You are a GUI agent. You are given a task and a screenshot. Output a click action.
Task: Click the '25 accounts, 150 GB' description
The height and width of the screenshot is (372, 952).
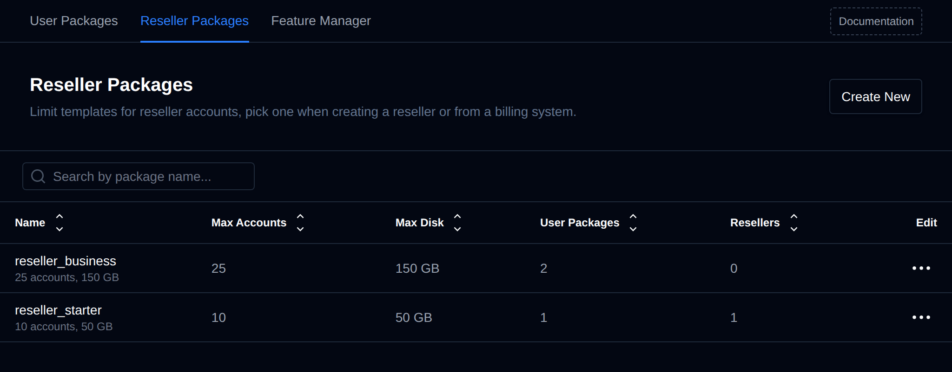coord(67,277)
